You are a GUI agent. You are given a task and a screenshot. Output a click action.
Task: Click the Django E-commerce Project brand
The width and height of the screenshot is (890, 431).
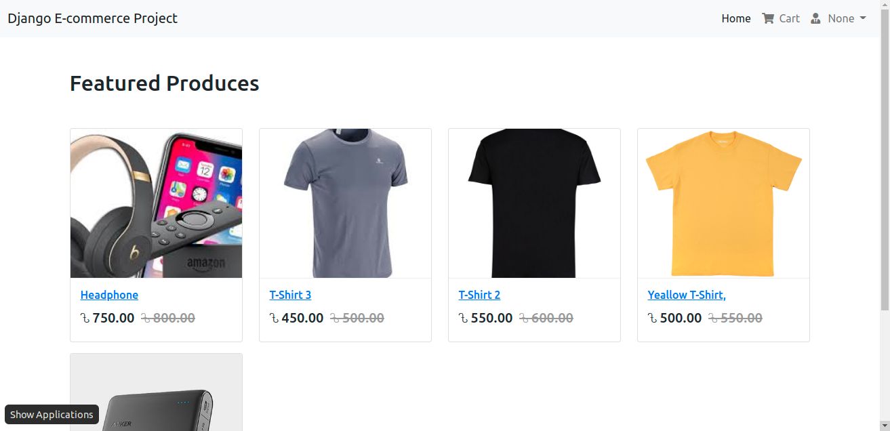pyautogui.click(x=92, y=18)
